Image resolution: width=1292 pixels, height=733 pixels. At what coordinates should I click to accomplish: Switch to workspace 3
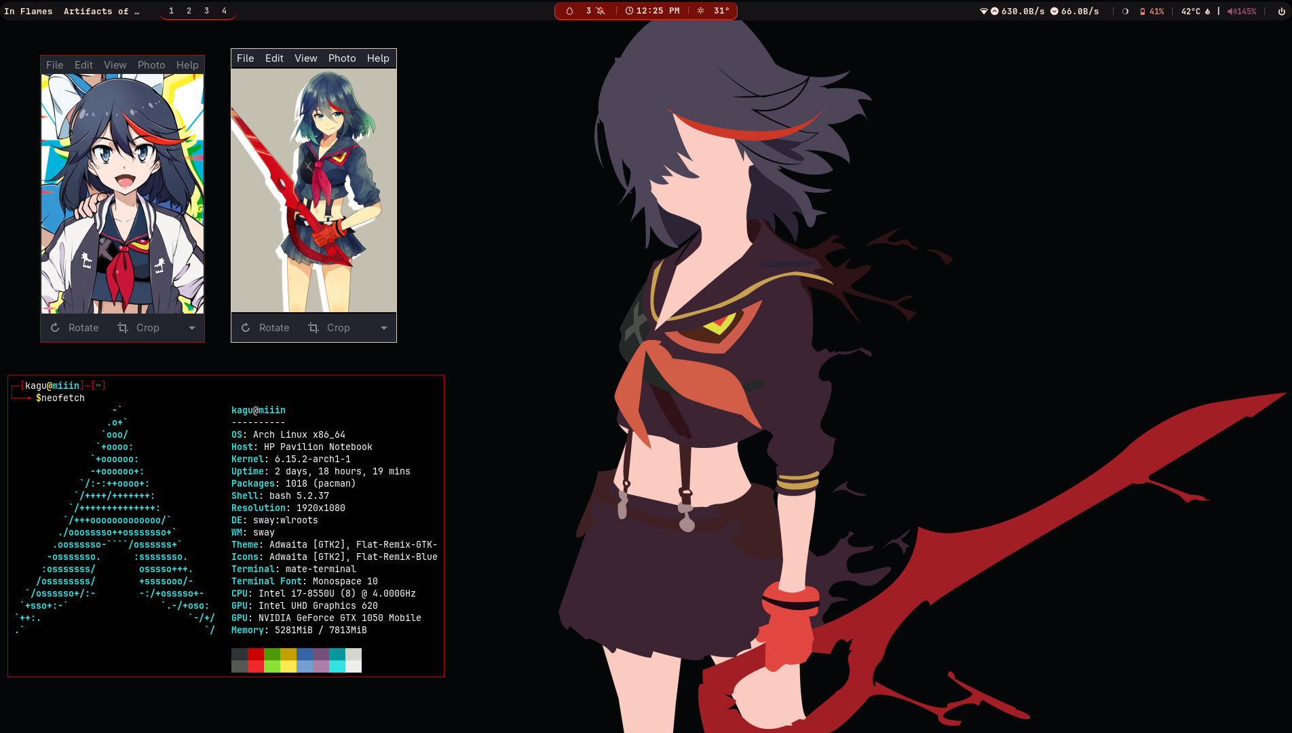click(206, 11)
